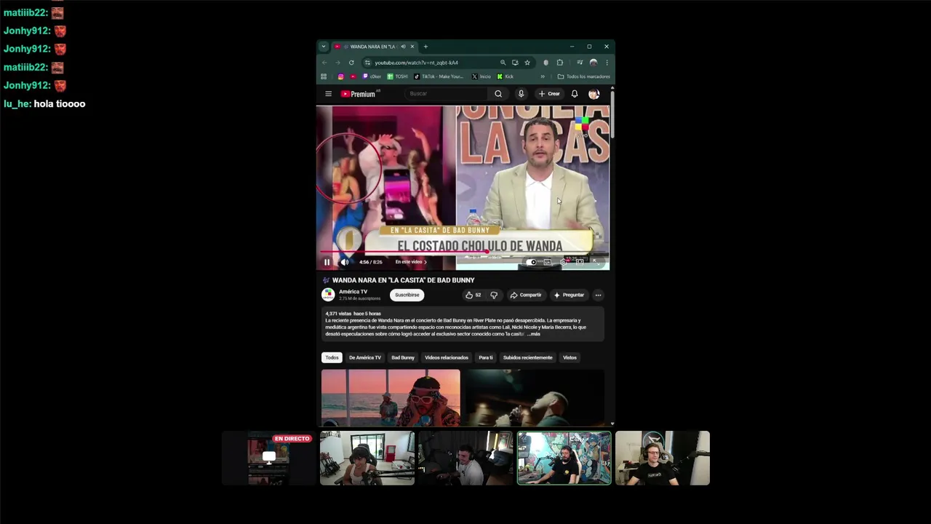Select the Vistos chip
The width and height of the screenshot is (931, 524).
click(570, 357)
